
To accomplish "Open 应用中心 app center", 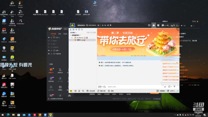I will click(x=171, y=91).
